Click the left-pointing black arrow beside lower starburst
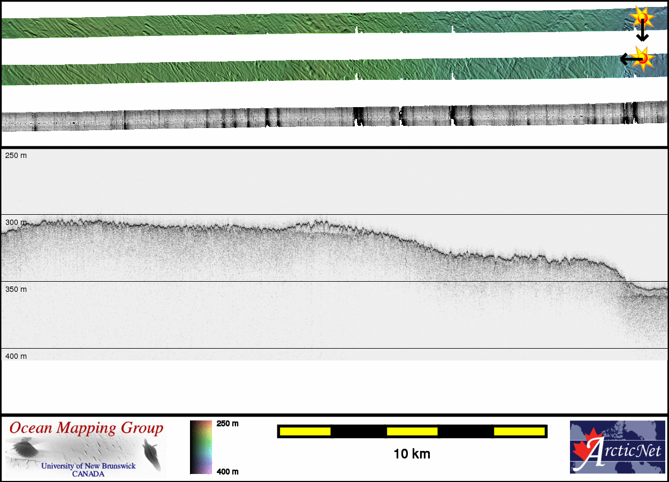 628,59
